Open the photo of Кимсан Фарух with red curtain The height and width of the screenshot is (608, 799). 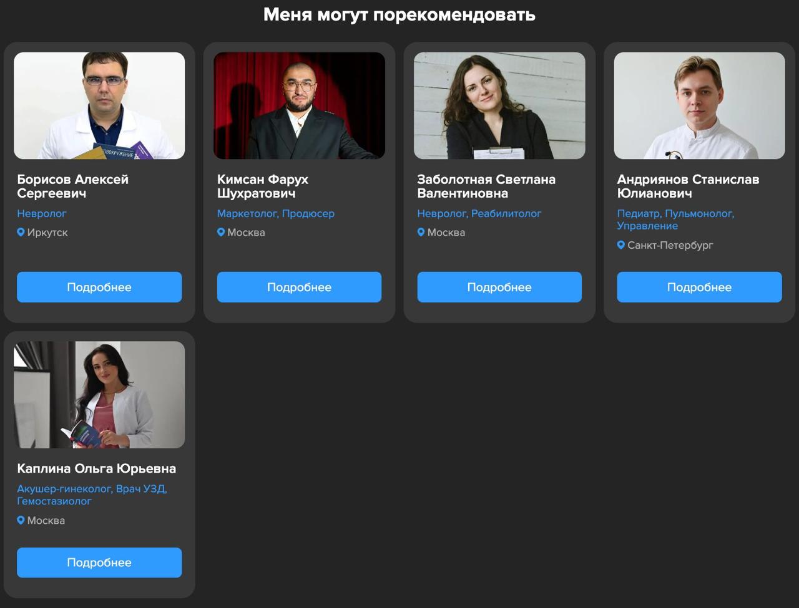(x=299, y=105)
